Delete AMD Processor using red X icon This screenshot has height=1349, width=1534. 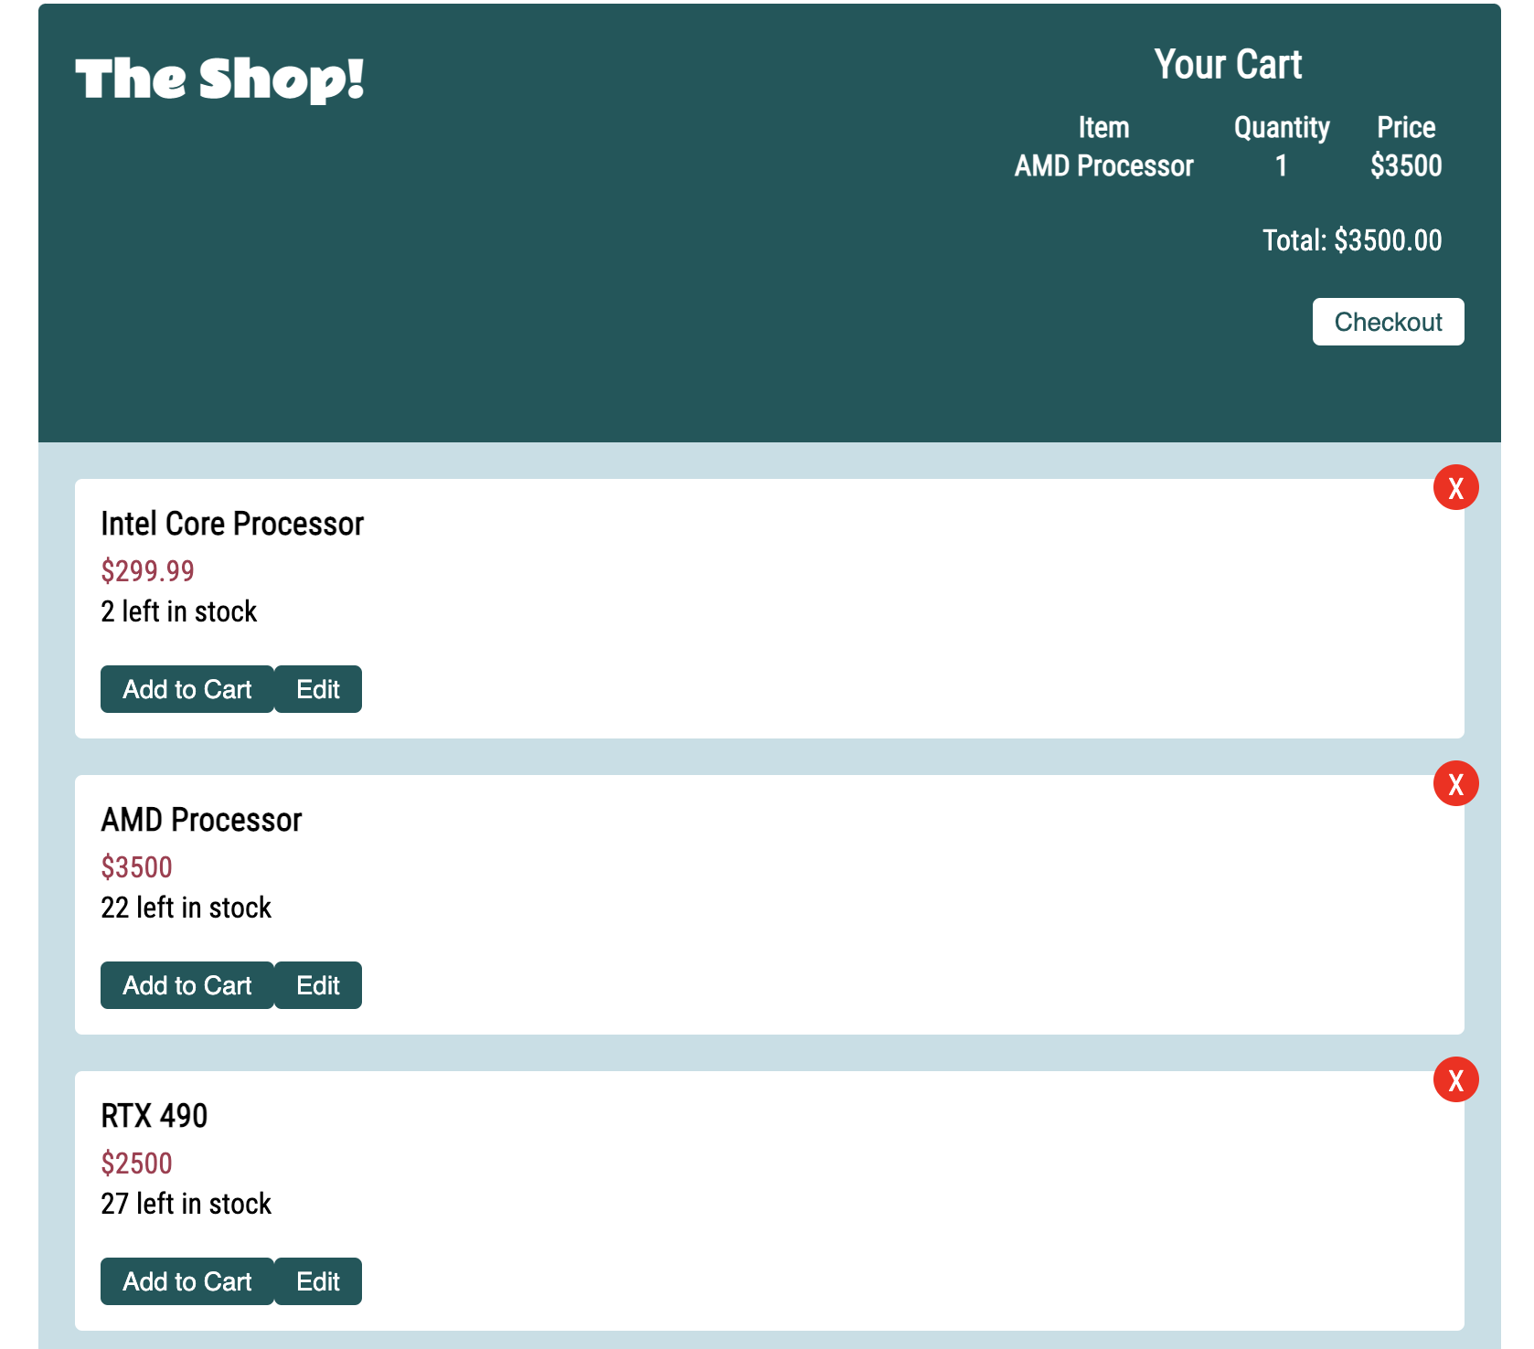click(x=1455, y=783)
